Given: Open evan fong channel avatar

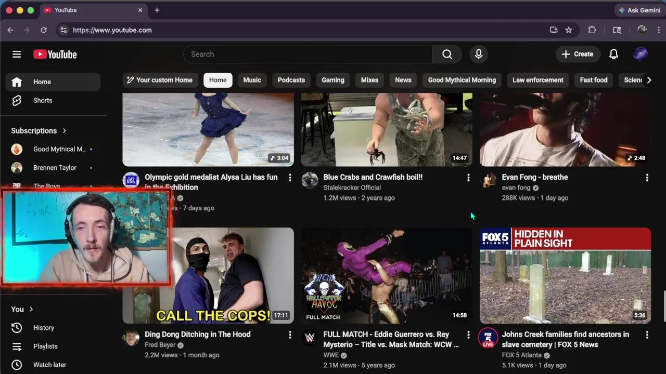Looking at the screenshot, I should pos(488,180).
